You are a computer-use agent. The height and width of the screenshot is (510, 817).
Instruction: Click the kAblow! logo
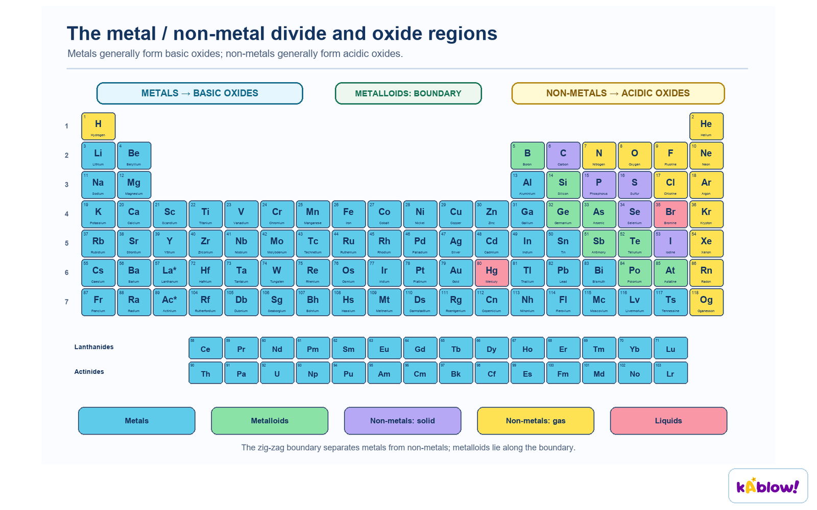tap(768, 486)
